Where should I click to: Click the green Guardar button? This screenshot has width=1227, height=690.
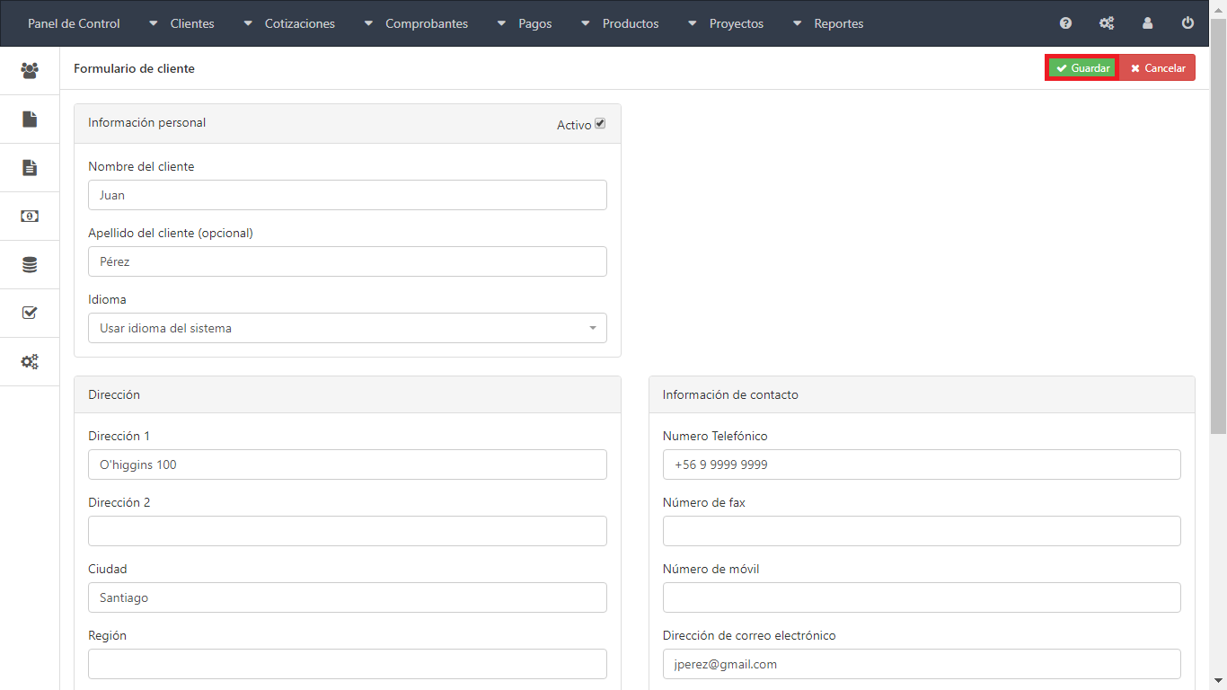1082,68
